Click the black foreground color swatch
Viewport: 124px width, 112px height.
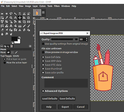14,39
